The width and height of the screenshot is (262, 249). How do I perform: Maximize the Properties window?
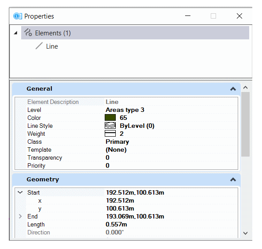[x=213, y=16]
